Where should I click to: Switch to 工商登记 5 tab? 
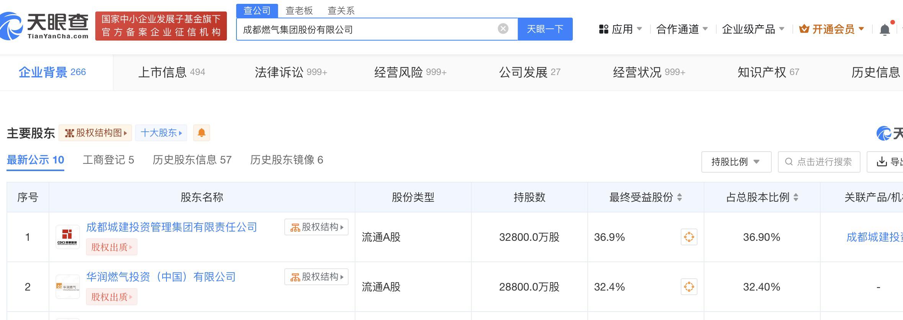(x=108, y=160)
